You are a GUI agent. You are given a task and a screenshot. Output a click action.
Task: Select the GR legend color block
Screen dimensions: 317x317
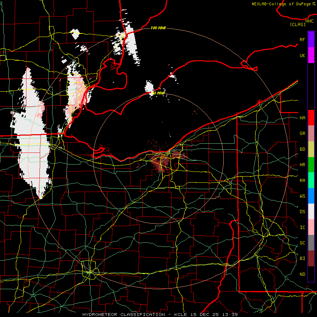(311, 133)
